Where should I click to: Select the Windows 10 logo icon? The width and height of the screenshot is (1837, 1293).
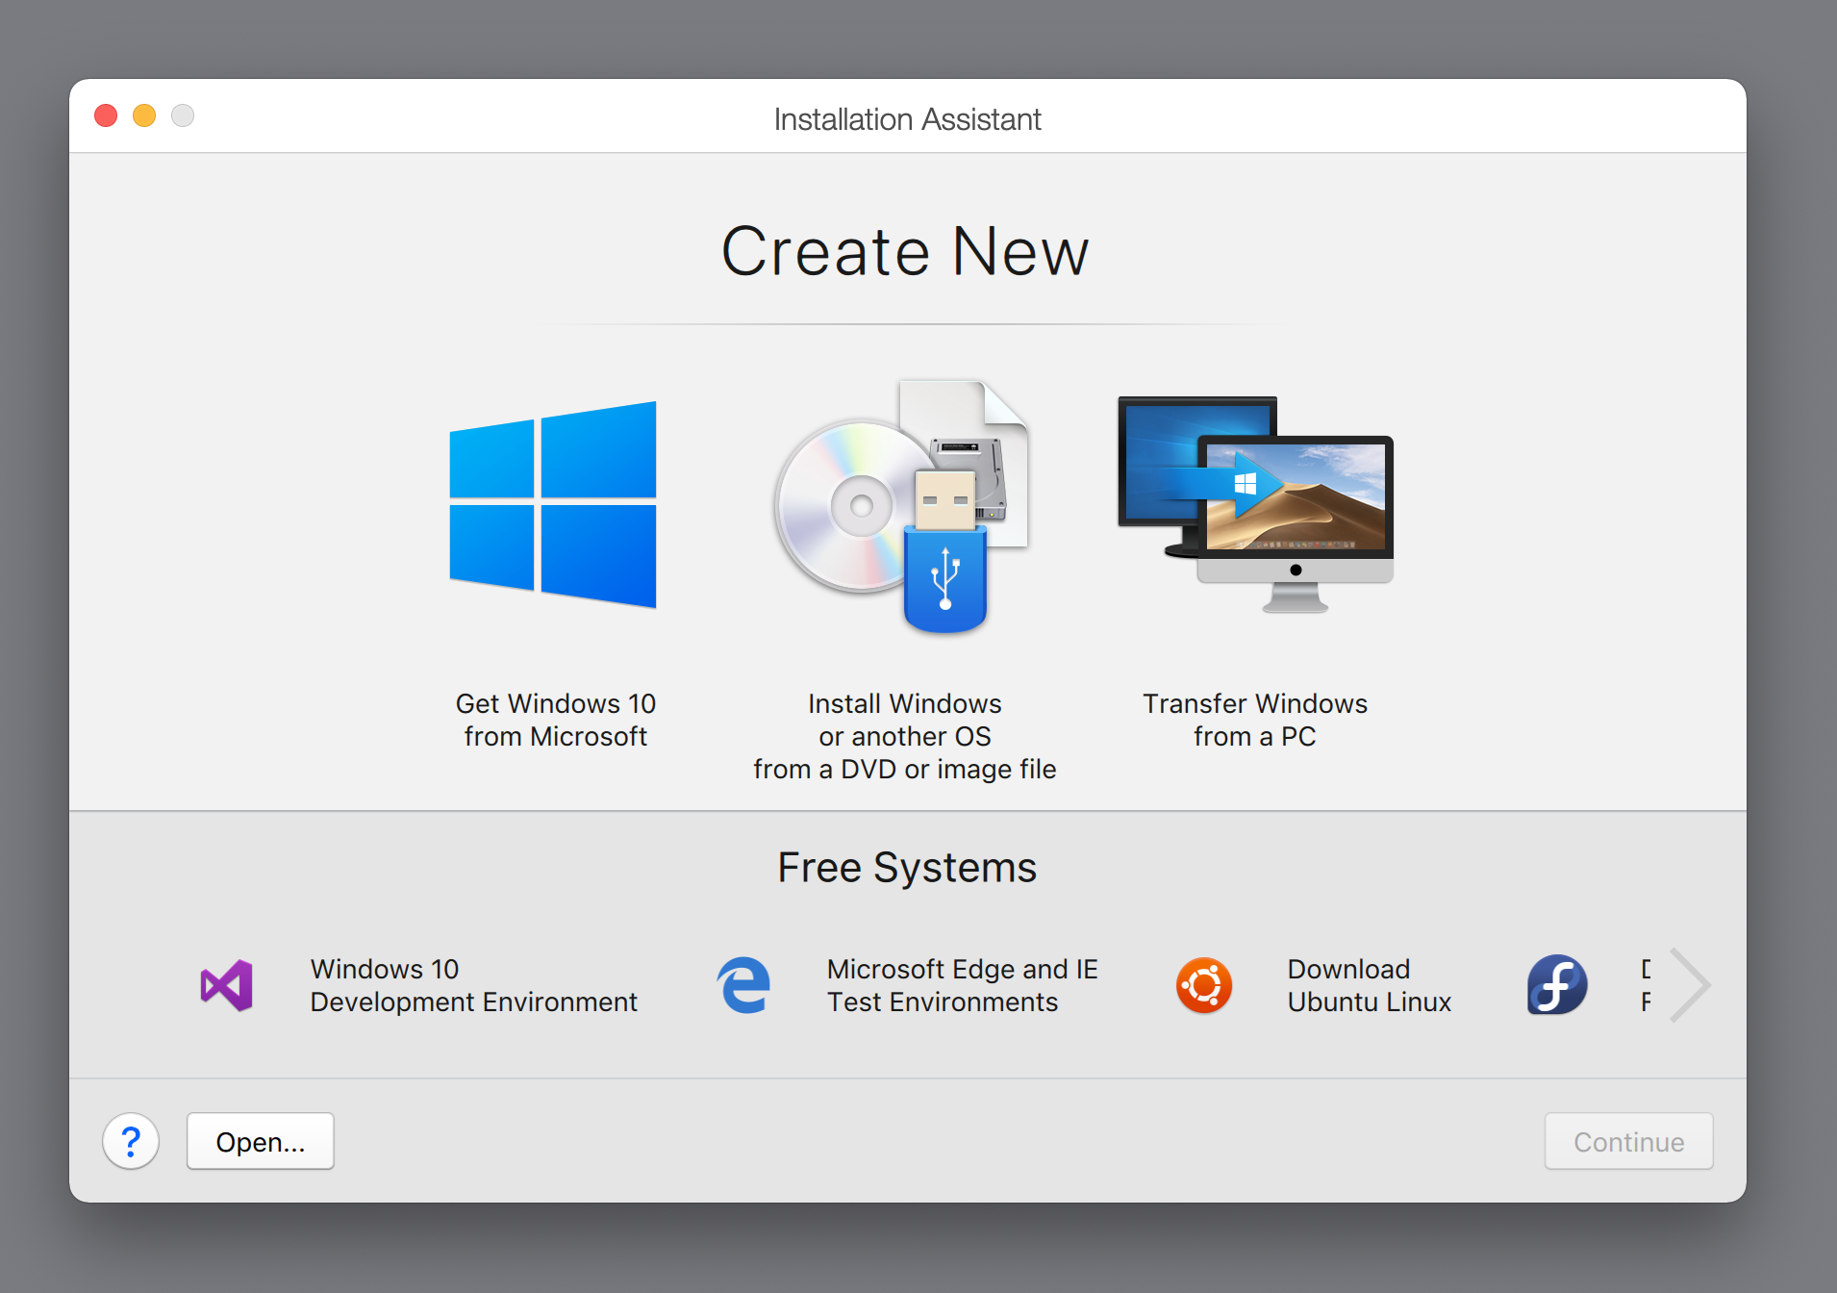(x=553, y=504)
